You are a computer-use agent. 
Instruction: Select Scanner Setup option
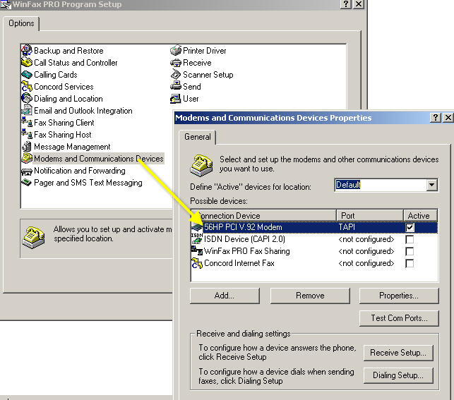point(208,75)
